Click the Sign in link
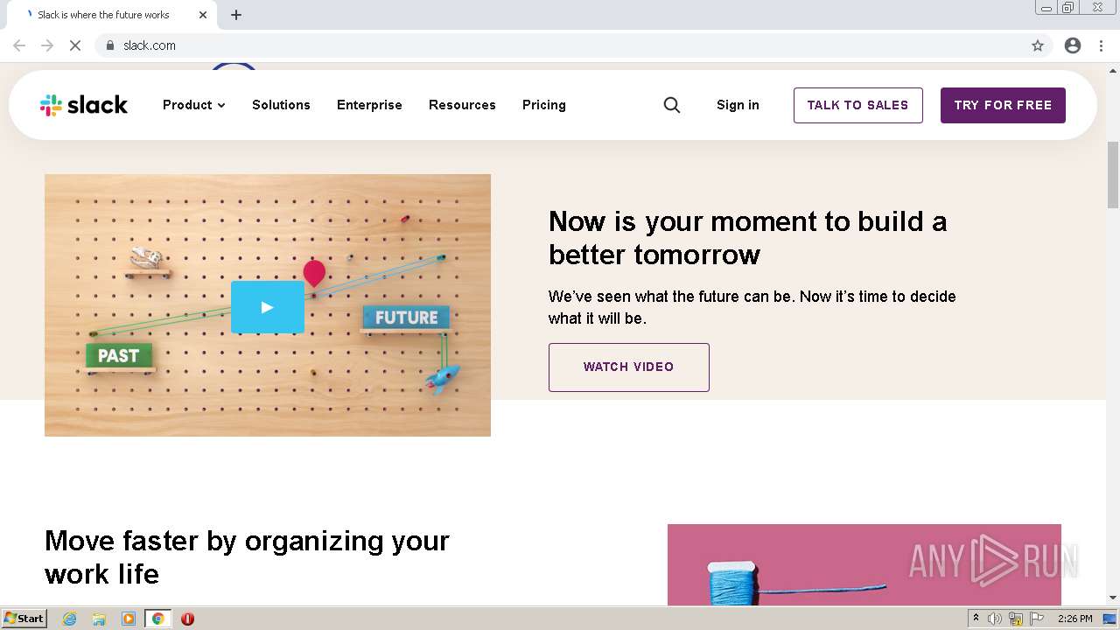Viewport: 1120px width, 630px height. [738, 105]
